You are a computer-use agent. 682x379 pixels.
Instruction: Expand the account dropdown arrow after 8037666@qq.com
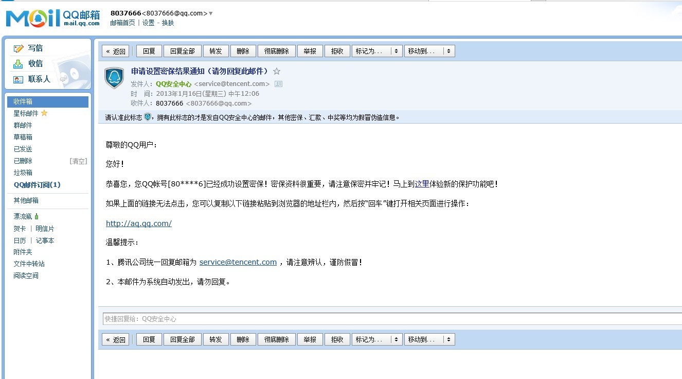pos(211,13)
